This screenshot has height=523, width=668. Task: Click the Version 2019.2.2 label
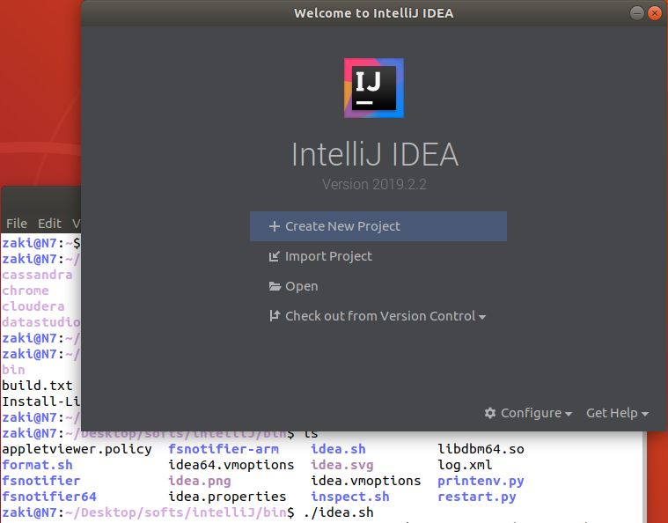point(374,184)
